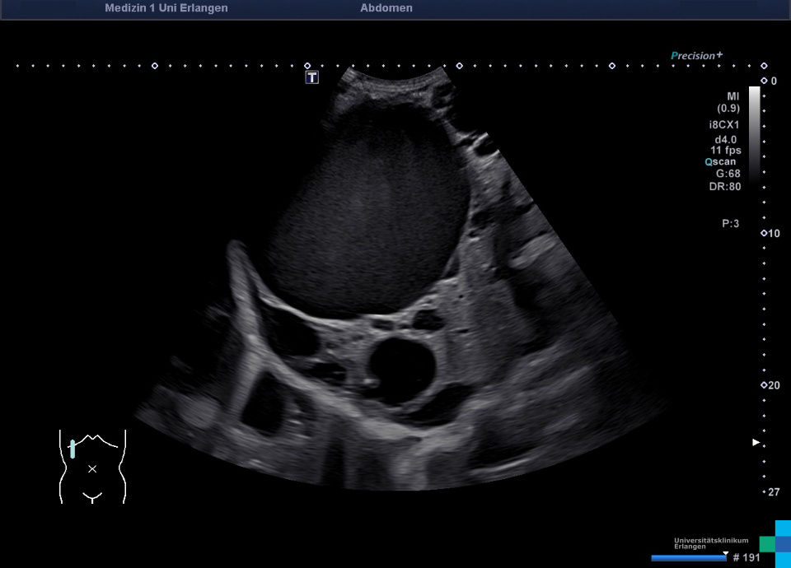Click the navel X on the body pictogram
The height and width of the screenshot is (568, 791).
(92, 468)
